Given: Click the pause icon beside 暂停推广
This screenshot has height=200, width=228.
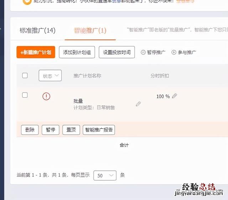Looking at the screenshot, I should (143, 52).
